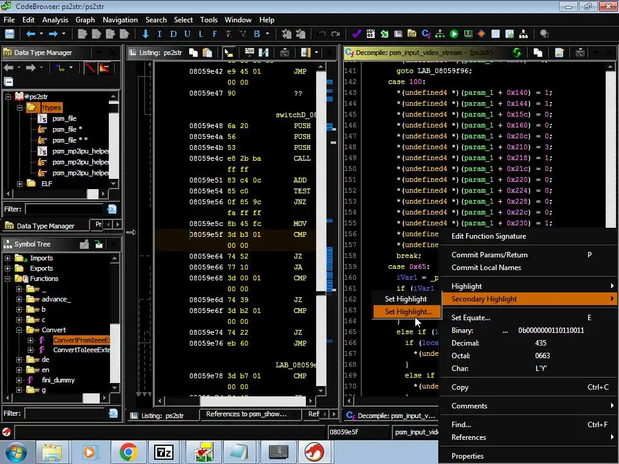Click the purple checkmark toolbar icon
619x464 pixels.
(x=357, y=34)
